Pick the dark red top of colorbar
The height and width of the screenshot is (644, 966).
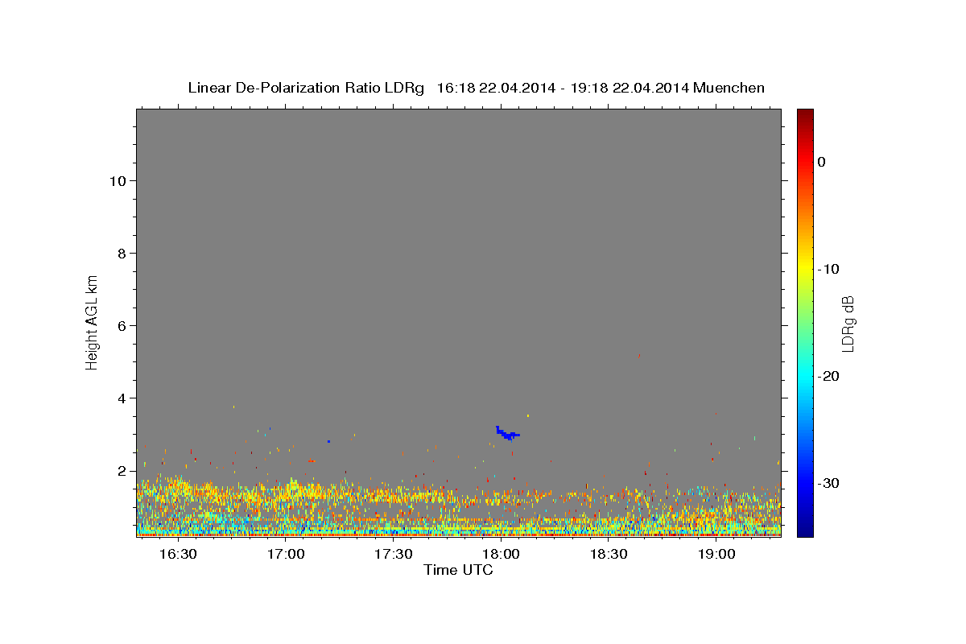click(x=805, y=114)
